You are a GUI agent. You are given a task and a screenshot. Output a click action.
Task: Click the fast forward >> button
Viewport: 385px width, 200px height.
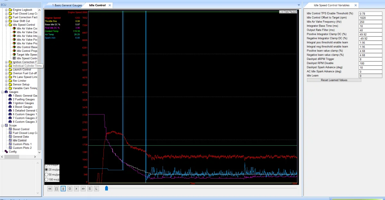pyautogui.click(x=83, y=189)
